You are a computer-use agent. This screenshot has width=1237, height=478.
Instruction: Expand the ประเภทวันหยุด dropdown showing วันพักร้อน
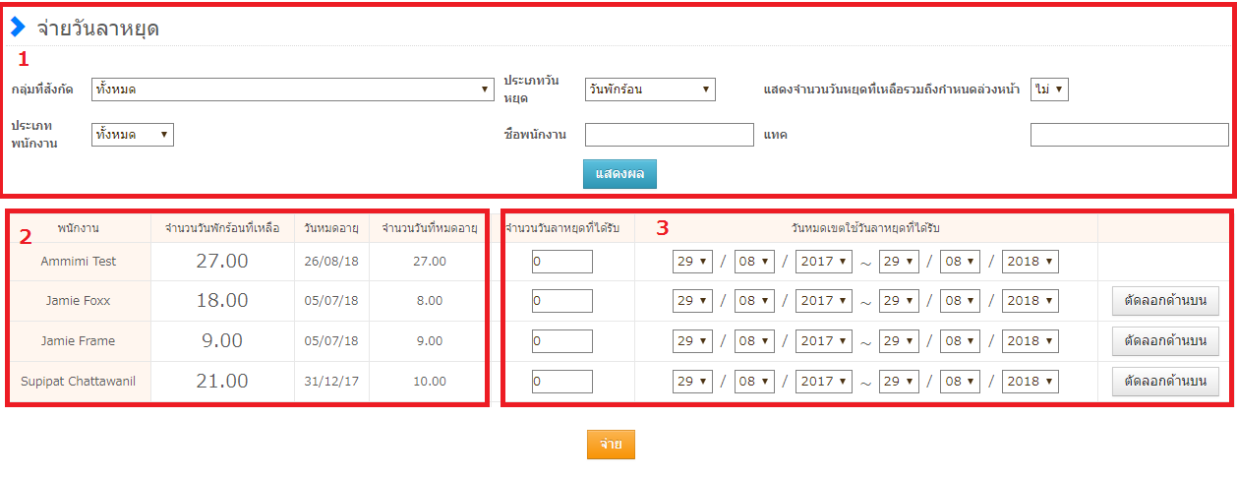[x=649, y=90]
